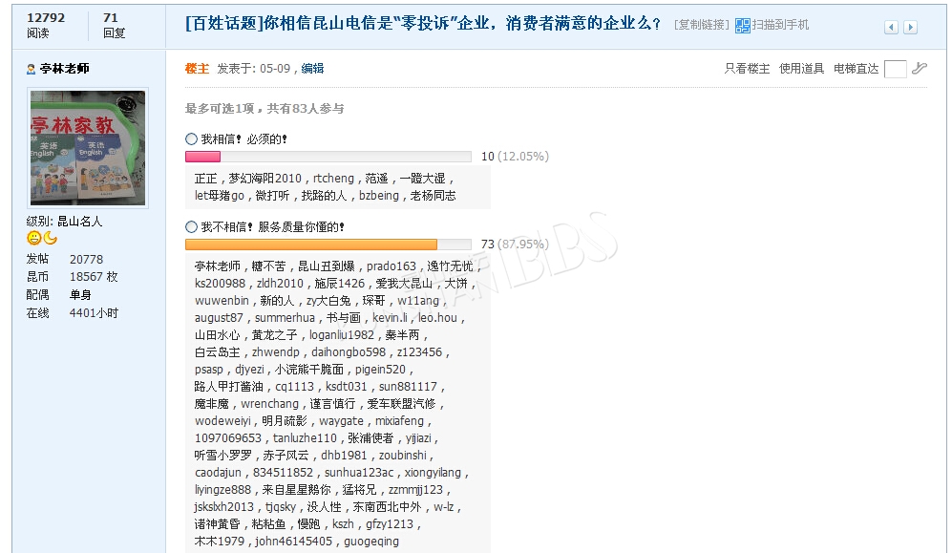This screenshot has height=553, width=952.
Task: Click the elevator jump icon
Action: [919, 69]
